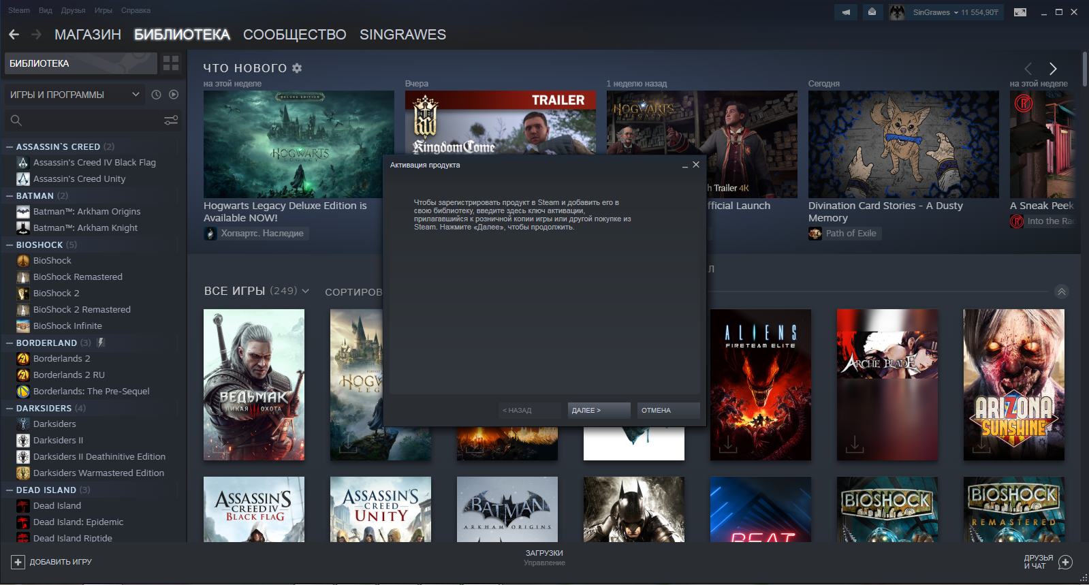Collapse the DEAD ISLAND collection

[10, 490]
